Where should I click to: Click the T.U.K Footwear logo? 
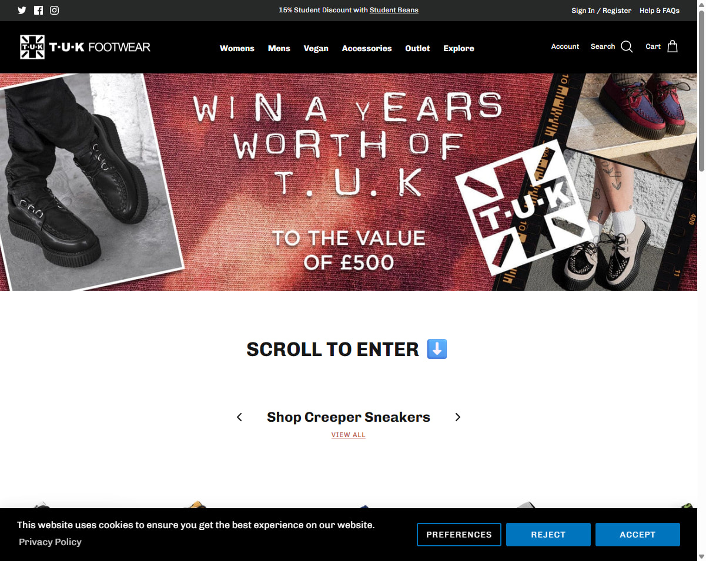tap(85, 47)
